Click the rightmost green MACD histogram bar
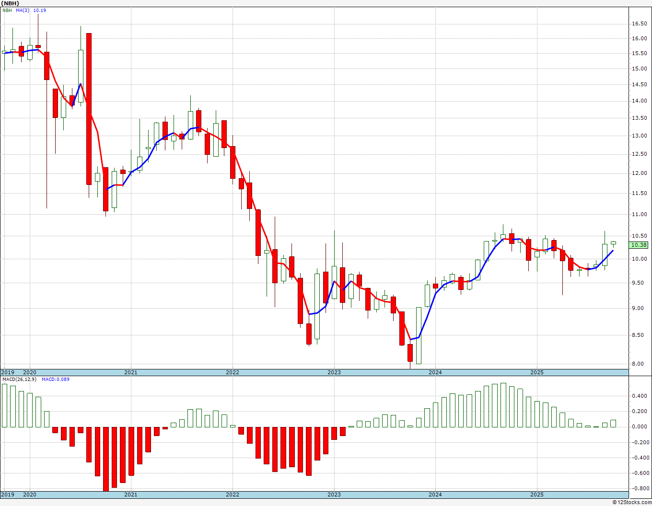 click(x=613, y=424)
